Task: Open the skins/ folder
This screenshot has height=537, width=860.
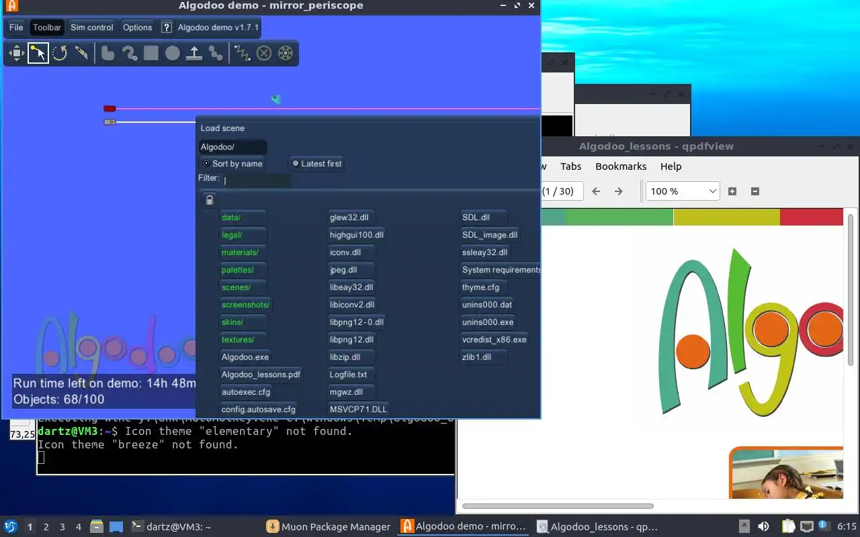Action: (x=243, y=322)
